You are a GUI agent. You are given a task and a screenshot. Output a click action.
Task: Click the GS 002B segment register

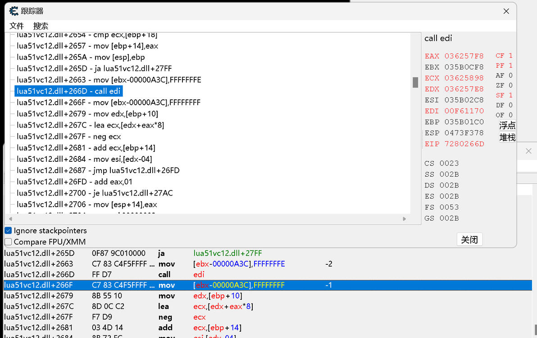(x=441, y=218)
